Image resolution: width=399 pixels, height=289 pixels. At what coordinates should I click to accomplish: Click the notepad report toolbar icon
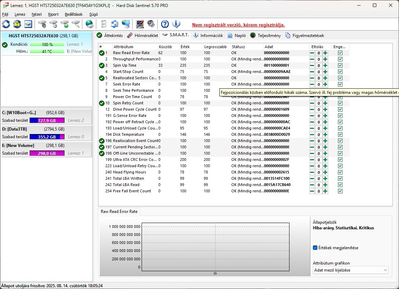coord(104,24)
